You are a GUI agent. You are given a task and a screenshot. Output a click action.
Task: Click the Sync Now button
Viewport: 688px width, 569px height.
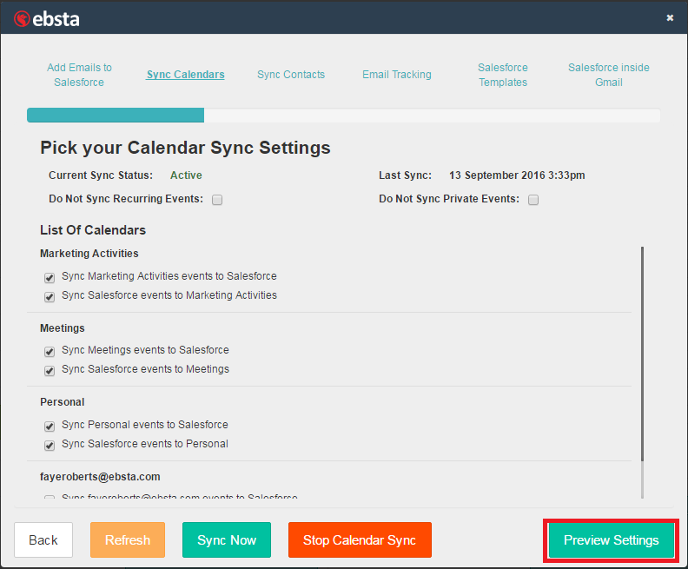point(227,540)
